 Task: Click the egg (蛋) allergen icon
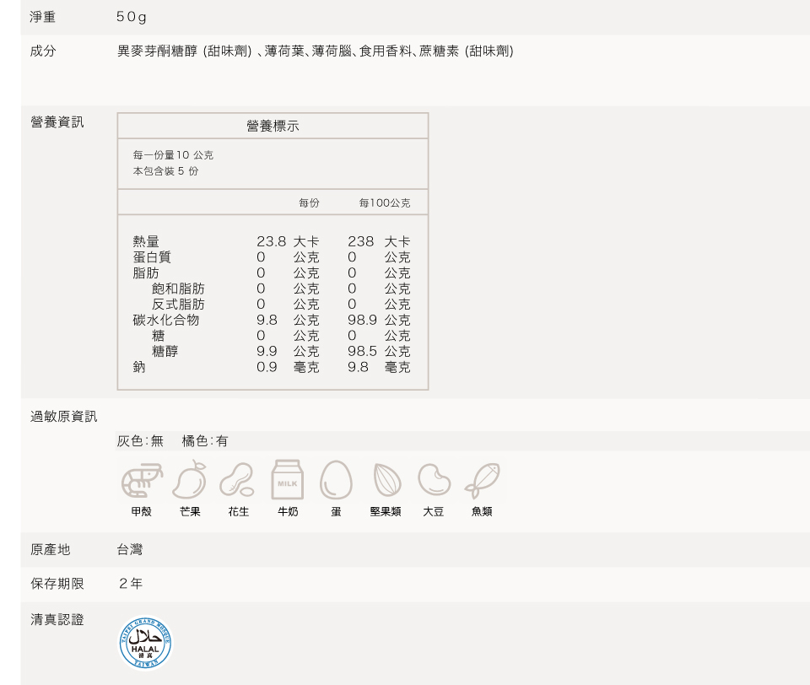336,480
